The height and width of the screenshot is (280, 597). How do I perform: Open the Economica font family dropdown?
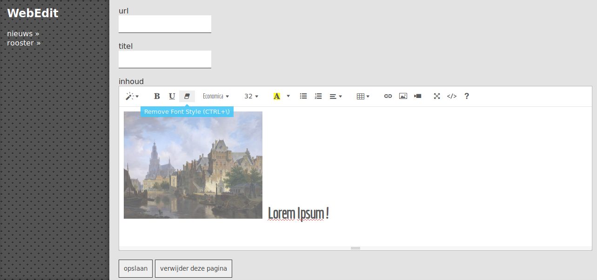pyautogui.click(x=216, y=96)
